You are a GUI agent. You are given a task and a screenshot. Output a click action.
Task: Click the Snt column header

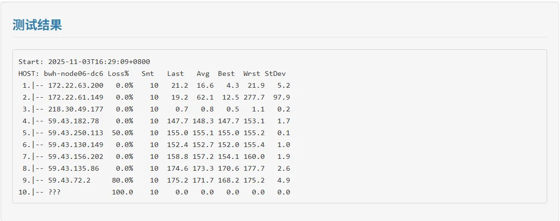pos(148,74)
